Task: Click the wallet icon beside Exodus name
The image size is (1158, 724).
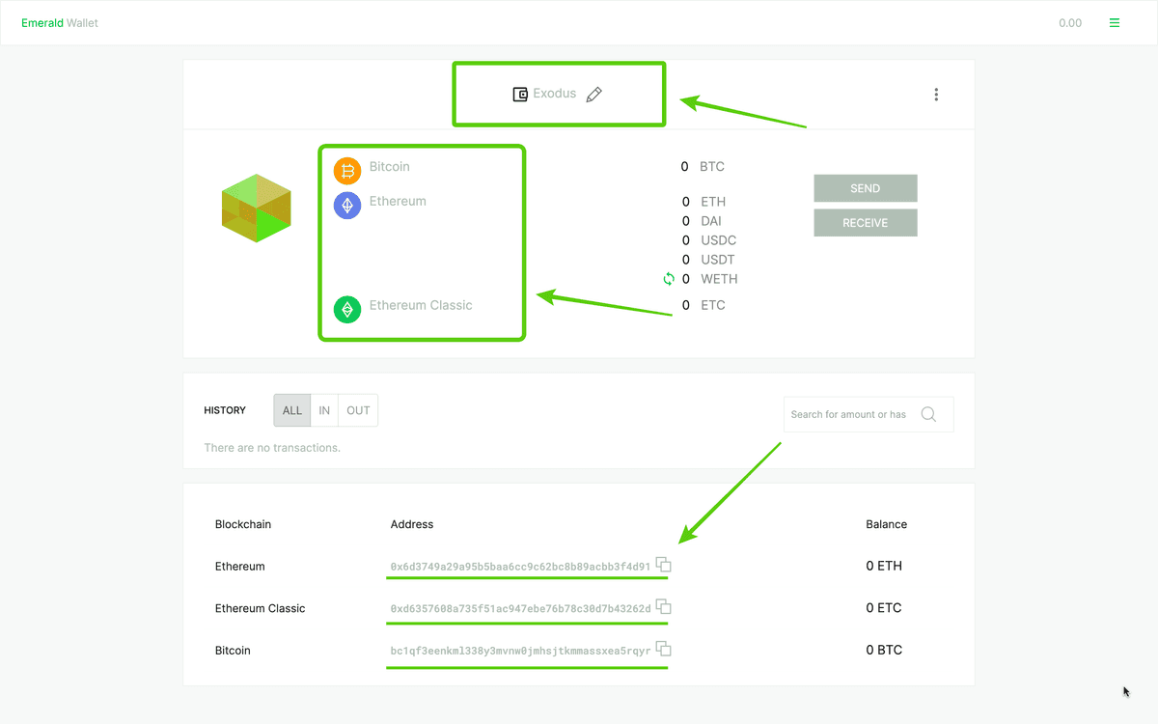Action: tap(520, 95)
